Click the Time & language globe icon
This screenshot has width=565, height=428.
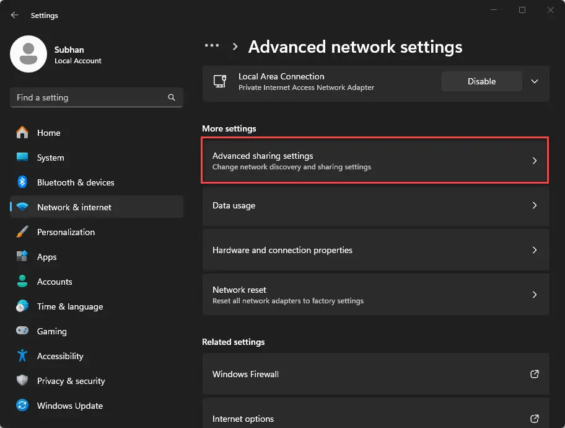[22, 306]
